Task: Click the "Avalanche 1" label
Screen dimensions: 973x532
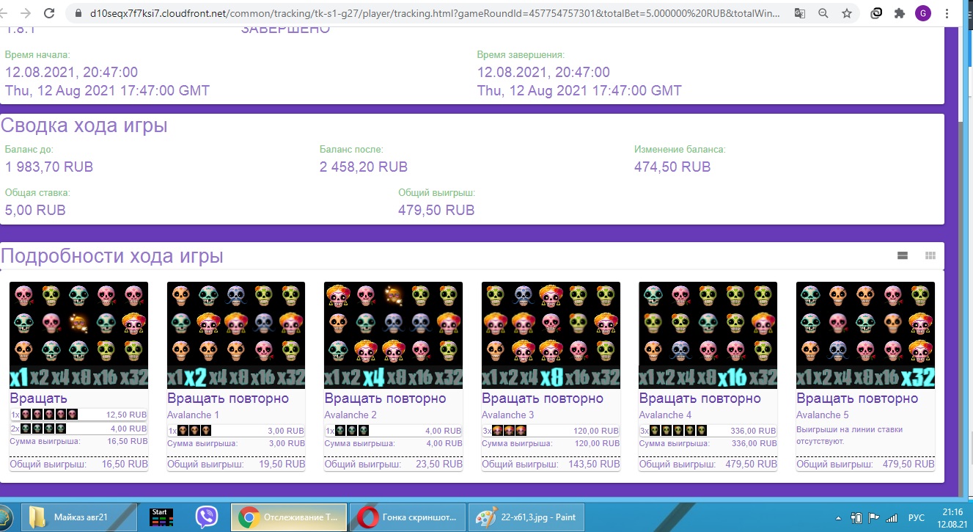Action: coord(193,415)
